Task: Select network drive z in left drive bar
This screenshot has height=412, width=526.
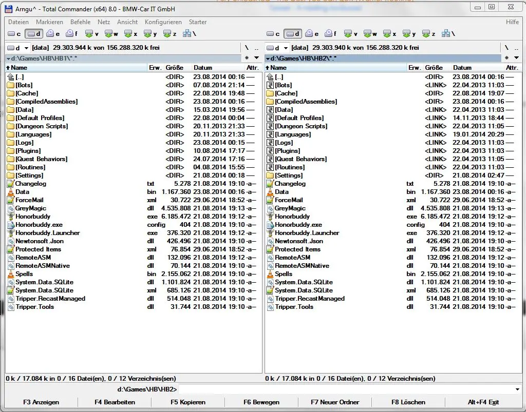Action: click(170, 34)
